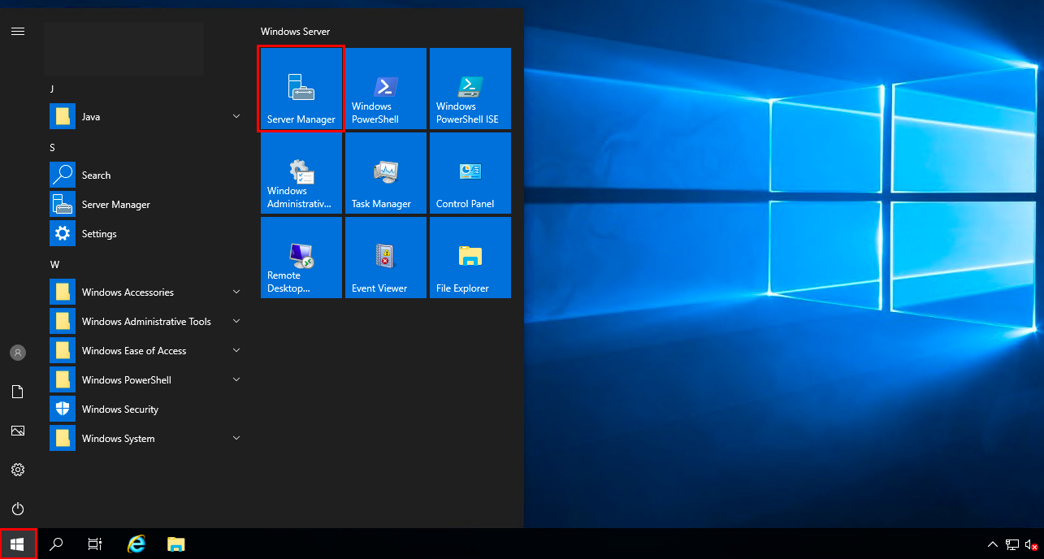Open Documents from Start sidebar

(18, 392)
